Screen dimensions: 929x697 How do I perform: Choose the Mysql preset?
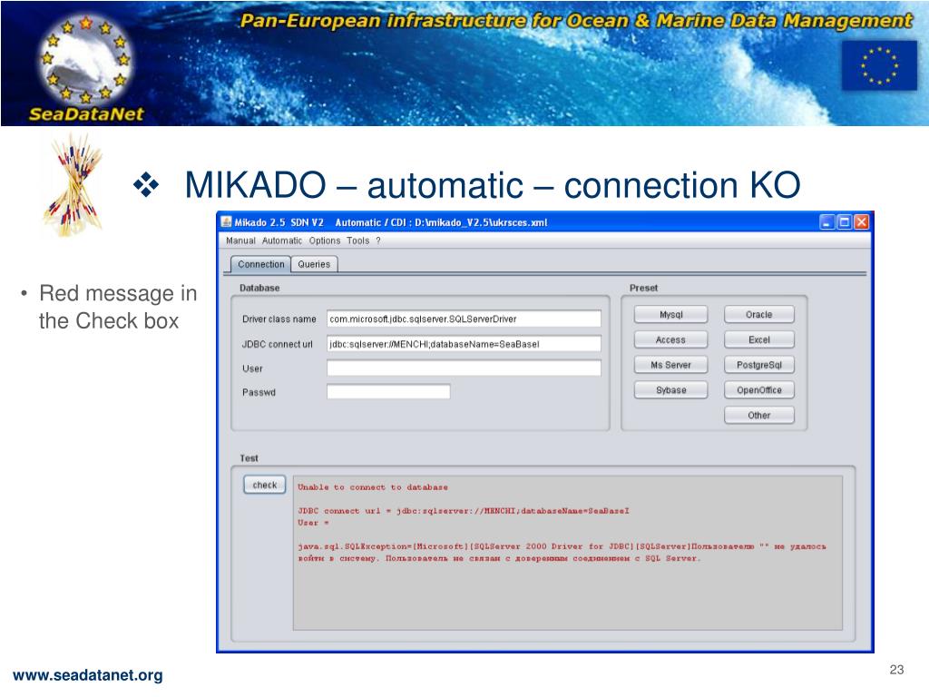click(670, 315)
